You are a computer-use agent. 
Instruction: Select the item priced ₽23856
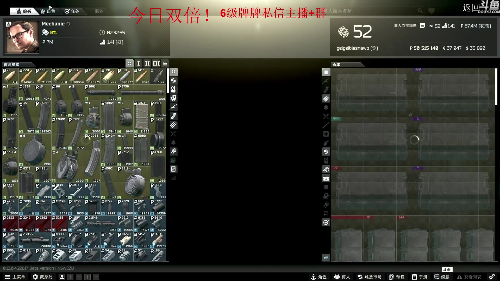click(x=35, y=240)
